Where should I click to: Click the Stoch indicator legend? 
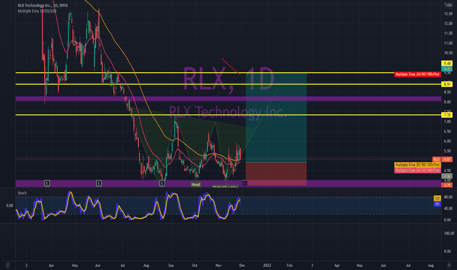point(22,193)
